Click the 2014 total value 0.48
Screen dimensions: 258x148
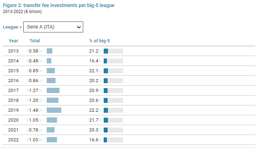point(34,61)
